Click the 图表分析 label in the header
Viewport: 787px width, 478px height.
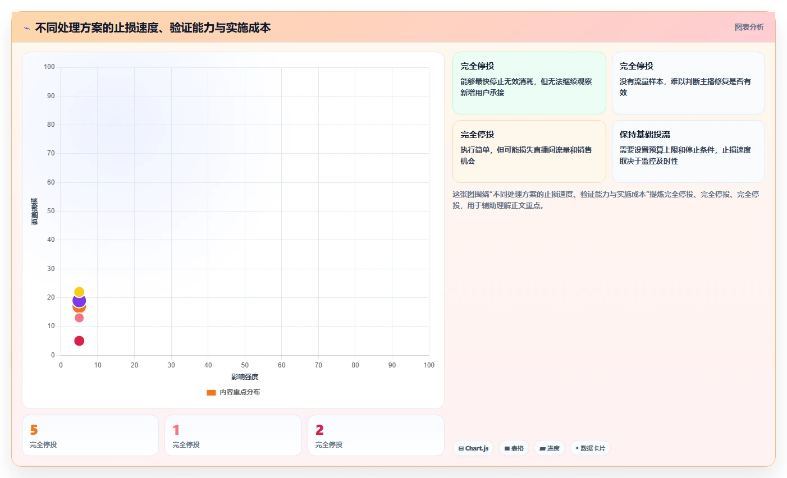749,27
